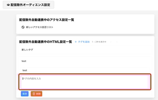Expand the 新しいタグ row
The height and width of the screenshot is (100, 158).
85,50
